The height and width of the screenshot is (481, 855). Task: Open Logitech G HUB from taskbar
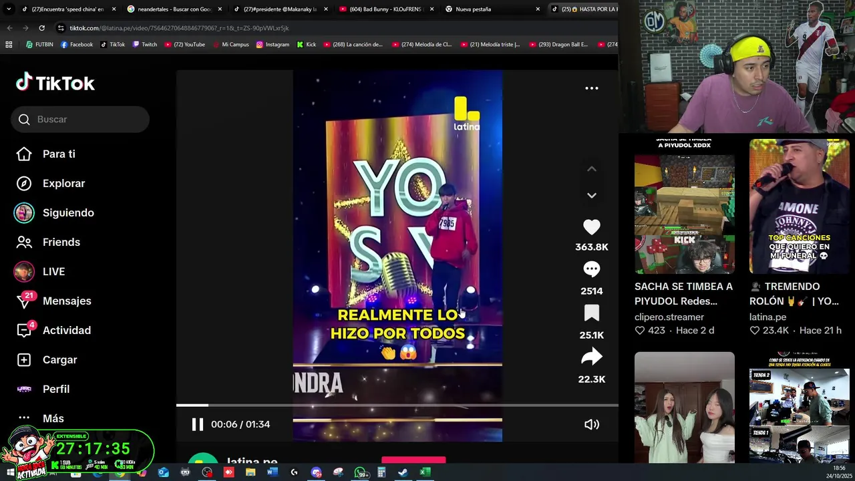(294, 473)
